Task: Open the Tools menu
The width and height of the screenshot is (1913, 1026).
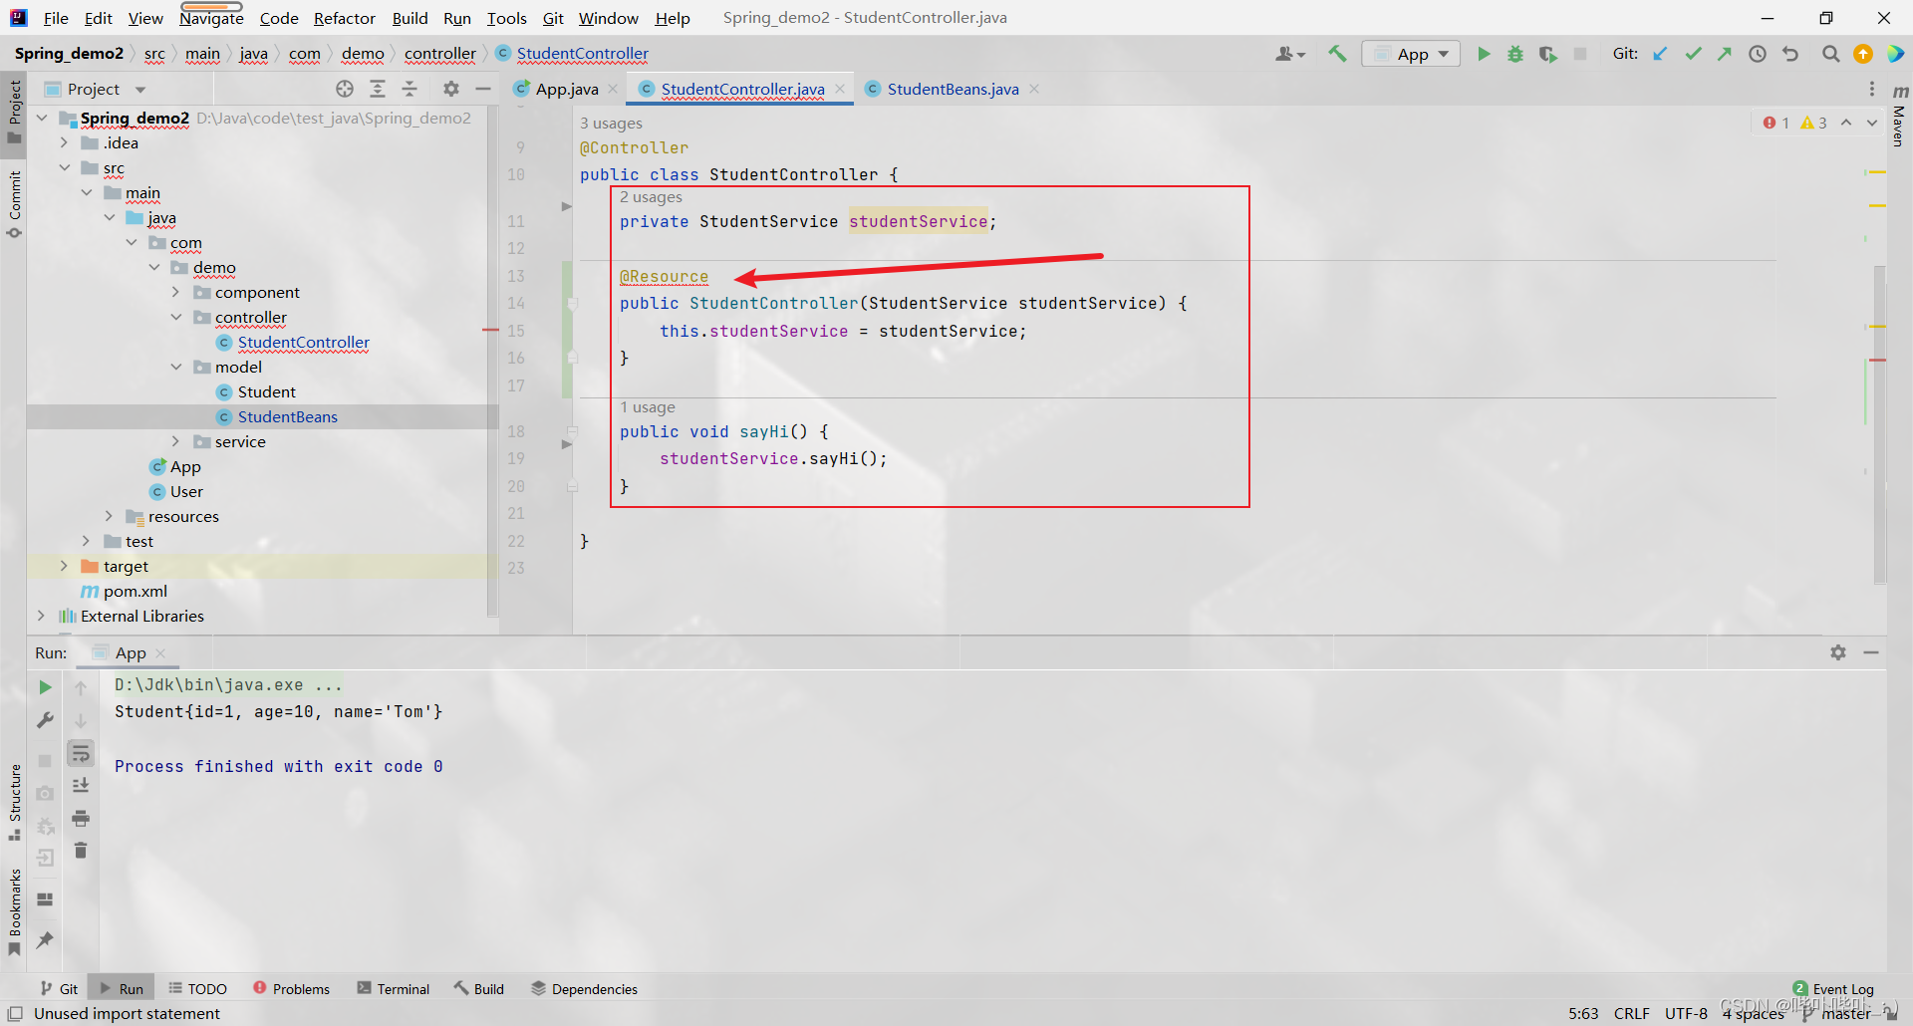Action: (506, 18)
